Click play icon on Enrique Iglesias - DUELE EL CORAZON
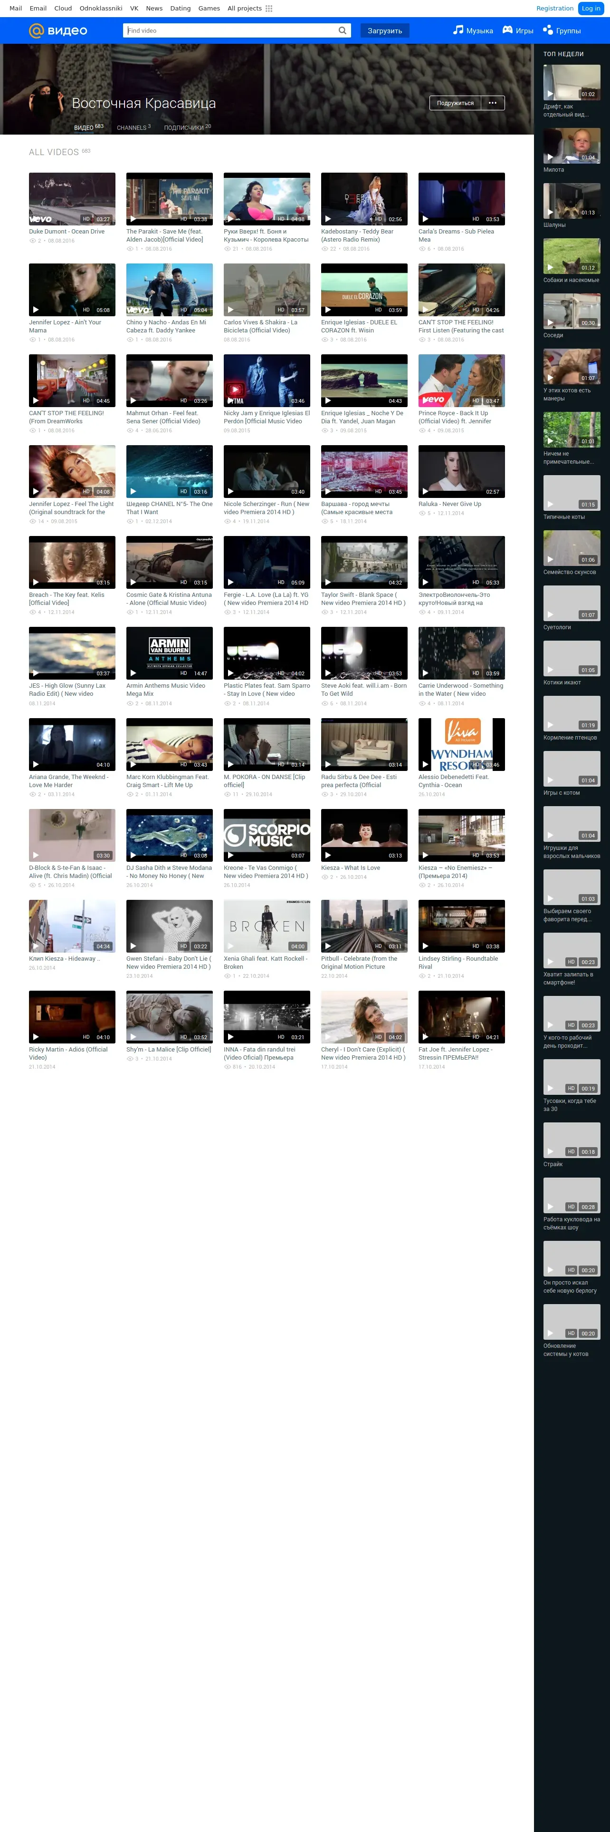This screenshot has width=610, height=1832. pyautogui.click(x=327, y=310)
